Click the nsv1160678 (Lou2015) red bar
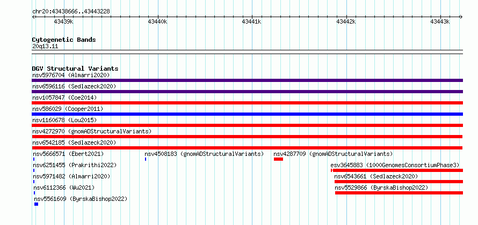The height and width of the screenshot is (225, 478). click(247, 125)
